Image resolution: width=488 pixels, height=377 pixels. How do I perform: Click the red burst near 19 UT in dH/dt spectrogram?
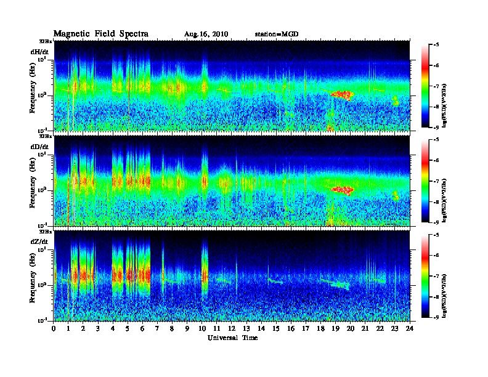tap(343, 95)
